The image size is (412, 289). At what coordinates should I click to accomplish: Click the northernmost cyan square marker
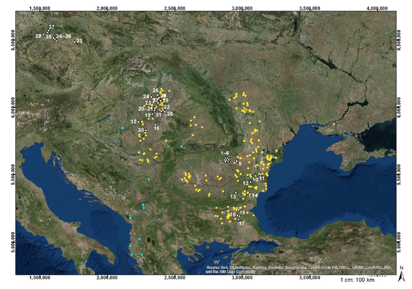coord(165,74)
